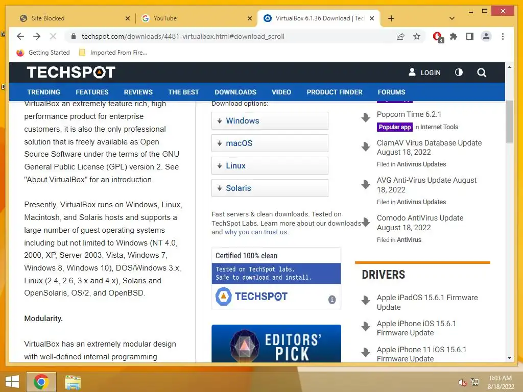Open the DOWNLOADS menu
Screen dimensions: 523x392
(235, 92)
